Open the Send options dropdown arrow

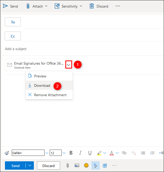(30, 165)
